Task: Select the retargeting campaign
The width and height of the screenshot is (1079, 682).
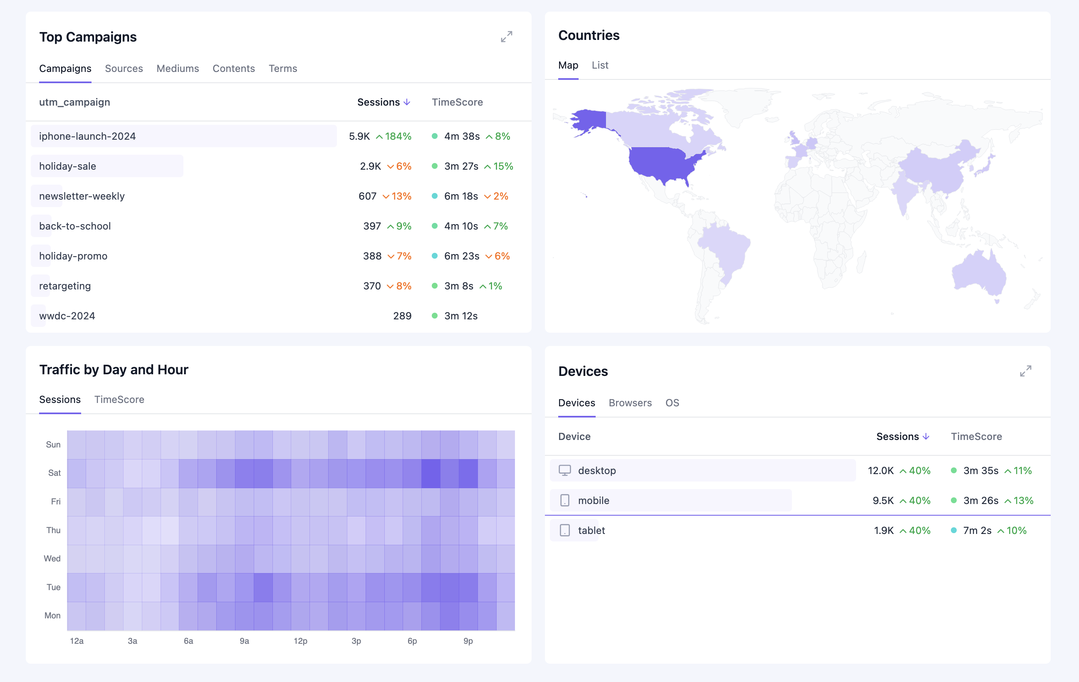Action: [x=278, y=286]
